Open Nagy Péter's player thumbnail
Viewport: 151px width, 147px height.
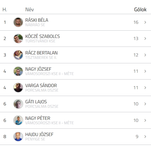(18, 120)
